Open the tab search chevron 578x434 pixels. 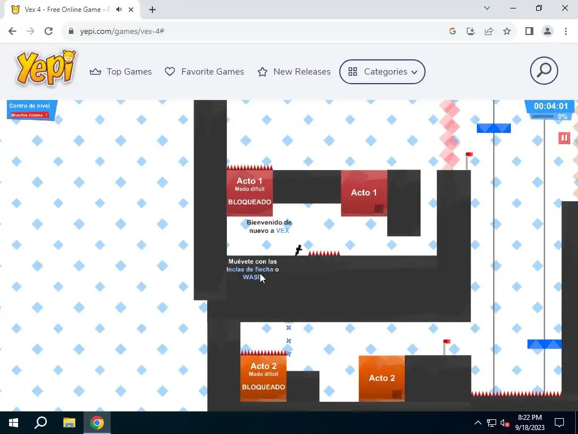487,8
